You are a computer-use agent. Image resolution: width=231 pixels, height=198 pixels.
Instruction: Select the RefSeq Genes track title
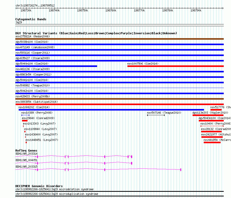(26, 151)
